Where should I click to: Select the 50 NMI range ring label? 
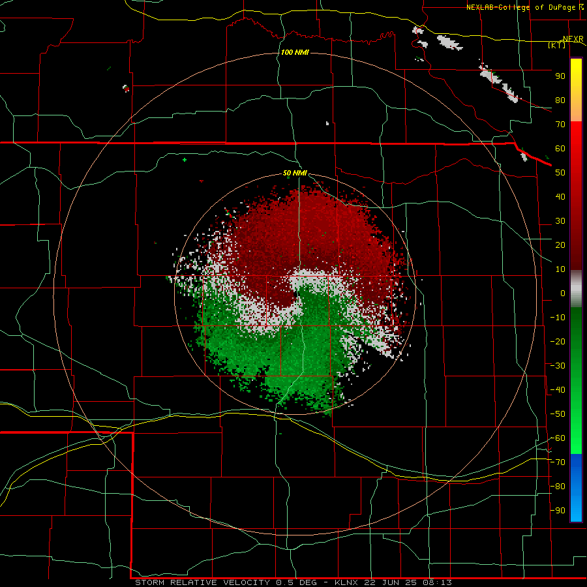[x=295, y=173]
